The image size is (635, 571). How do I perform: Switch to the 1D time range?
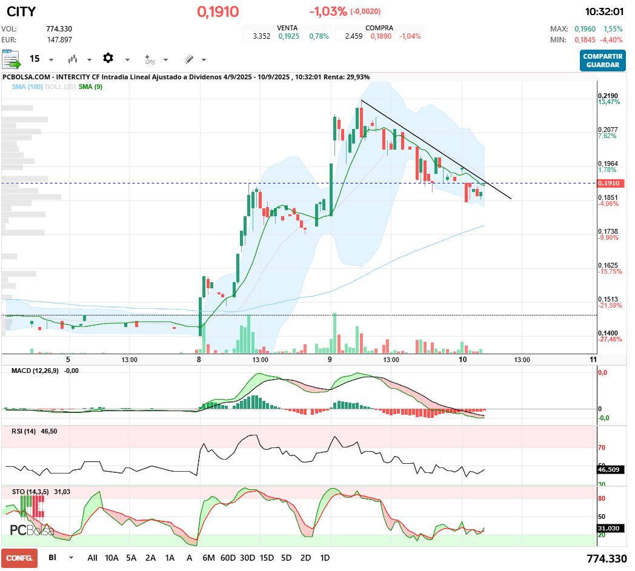(325, 558)
